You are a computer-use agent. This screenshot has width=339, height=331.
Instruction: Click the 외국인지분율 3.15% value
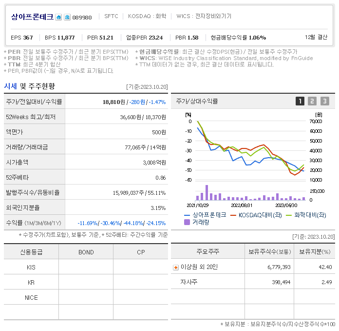[x=158, y=208]
